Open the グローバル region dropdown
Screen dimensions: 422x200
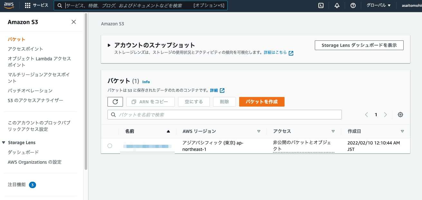tap(379, 5)
